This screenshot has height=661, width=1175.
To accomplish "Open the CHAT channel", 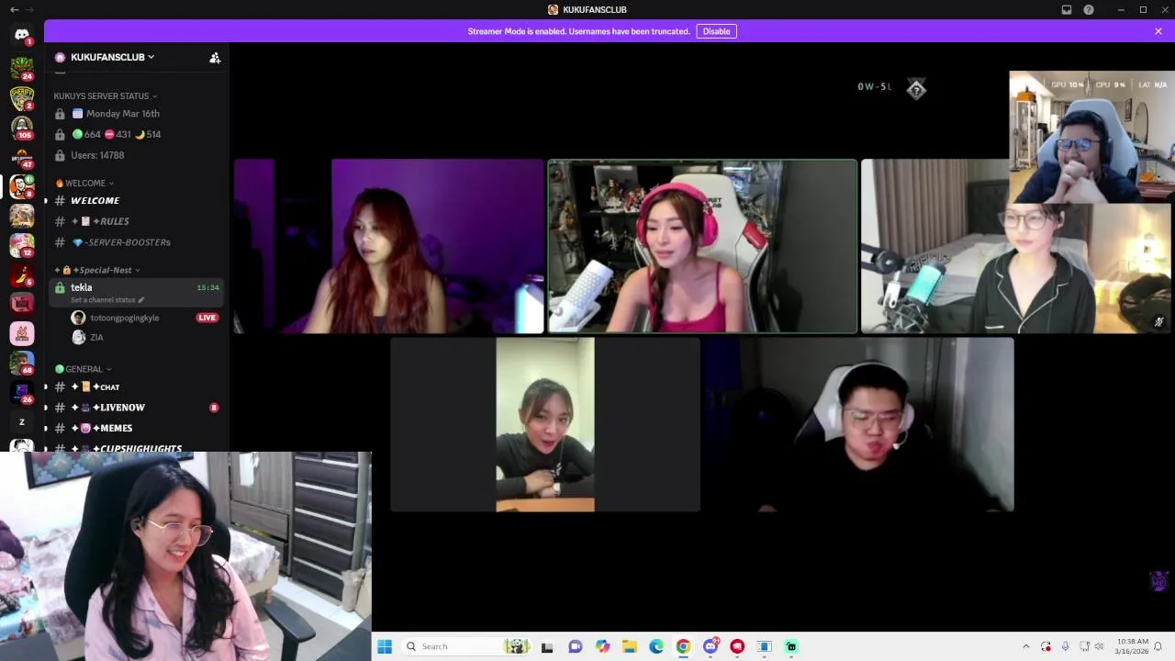I will tap(136, 387).
